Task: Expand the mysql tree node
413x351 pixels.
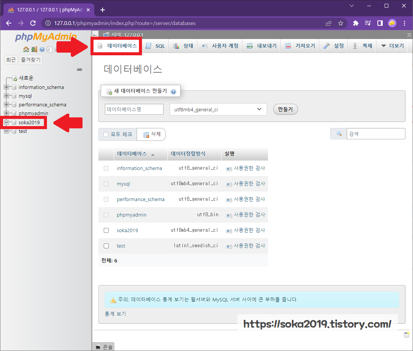Action: pos(6,96)
